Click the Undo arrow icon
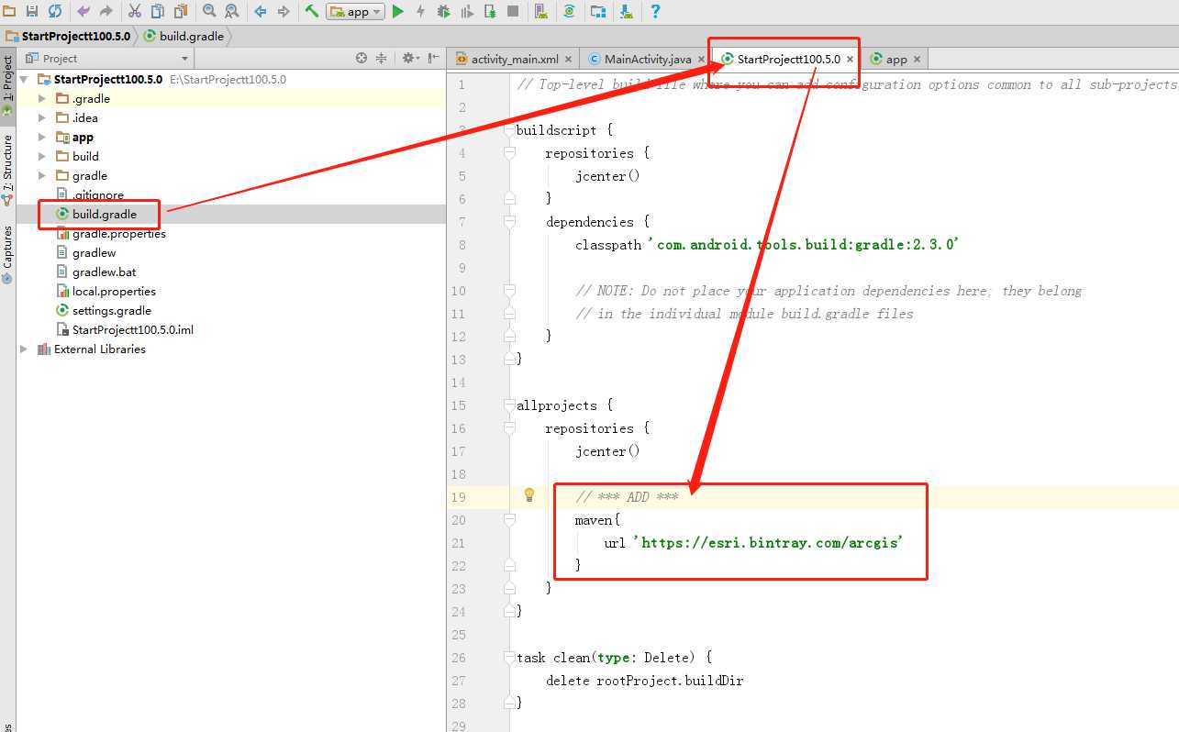 tap(83, 11)
